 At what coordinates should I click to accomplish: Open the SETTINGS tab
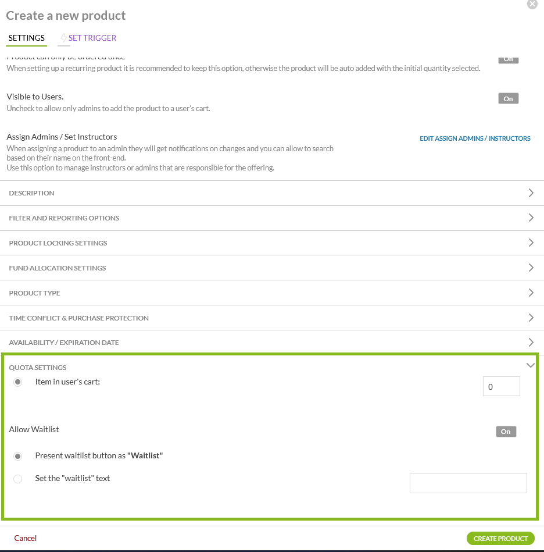point(27,38)
